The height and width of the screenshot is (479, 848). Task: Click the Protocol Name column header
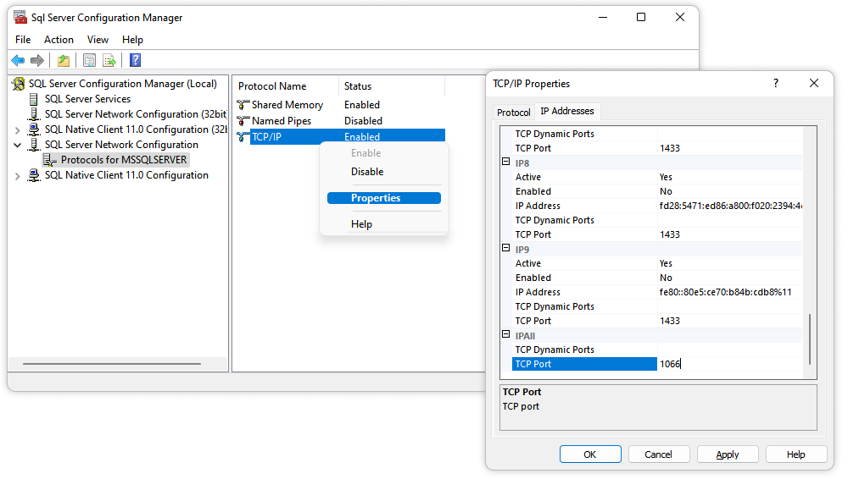pos(286,86)
